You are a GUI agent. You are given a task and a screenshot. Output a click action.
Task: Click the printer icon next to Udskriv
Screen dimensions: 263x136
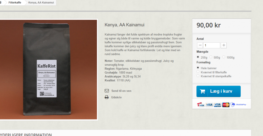pyautogui.click(x=107, y=97)
